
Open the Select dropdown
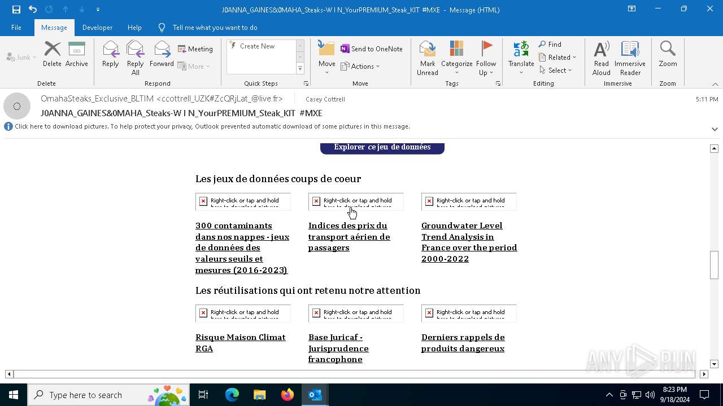pos(555,70)
